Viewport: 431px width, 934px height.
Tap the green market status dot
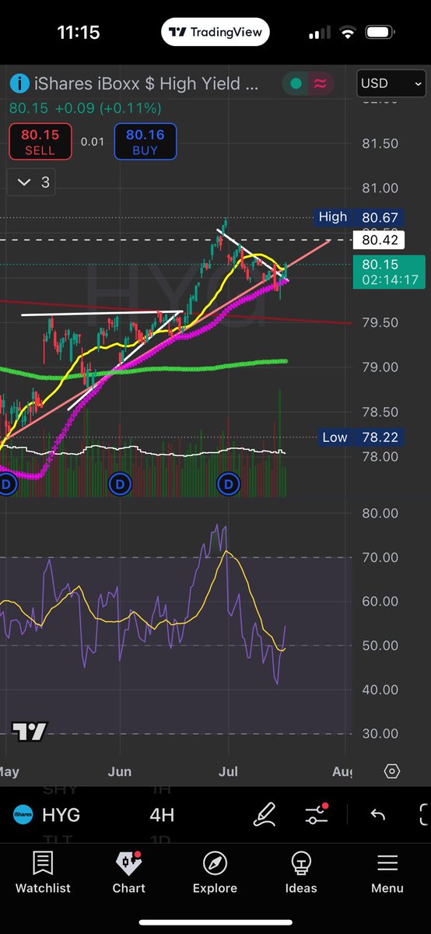(x=296, y=83)
